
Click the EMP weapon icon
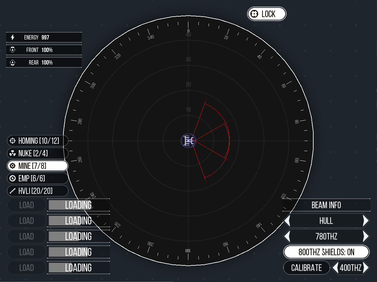12,178
